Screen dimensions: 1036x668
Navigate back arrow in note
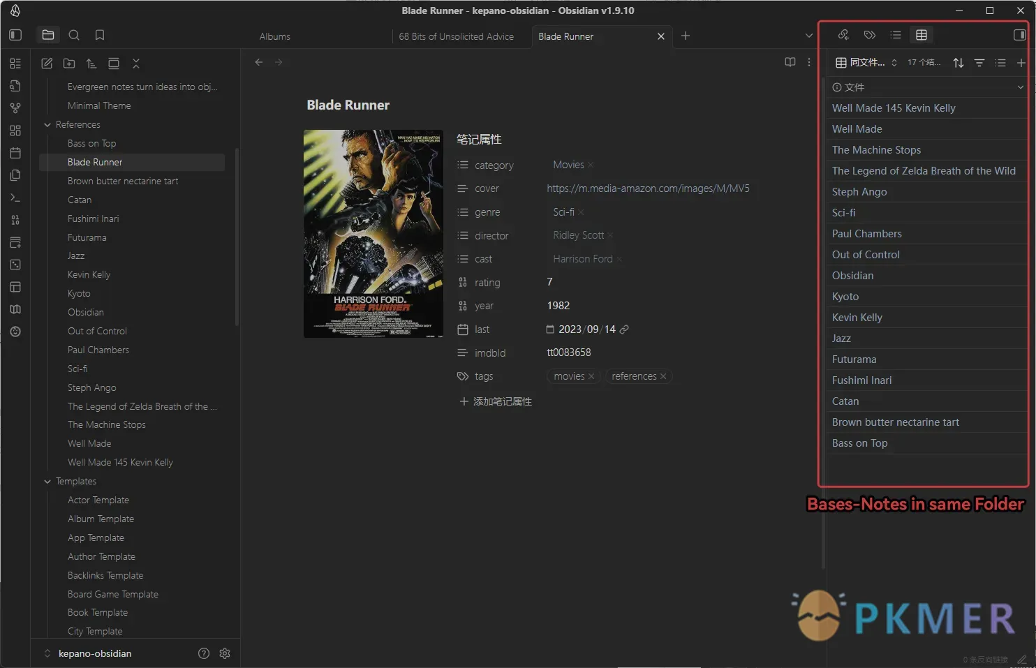pos(259,62)
